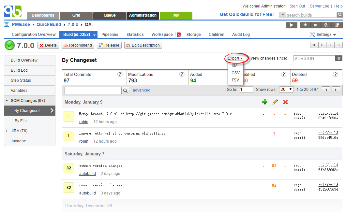This screenshot has height=215, width=345.
Task: Open the Export dropdown
Action: [x=235, y=58]
